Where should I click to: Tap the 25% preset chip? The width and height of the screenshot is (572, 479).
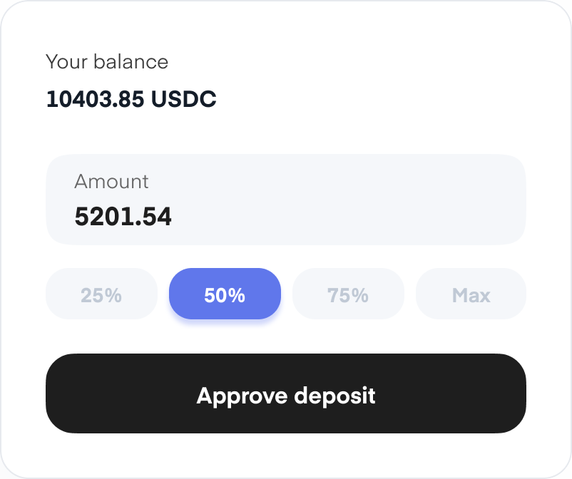(x=101, y=294)
